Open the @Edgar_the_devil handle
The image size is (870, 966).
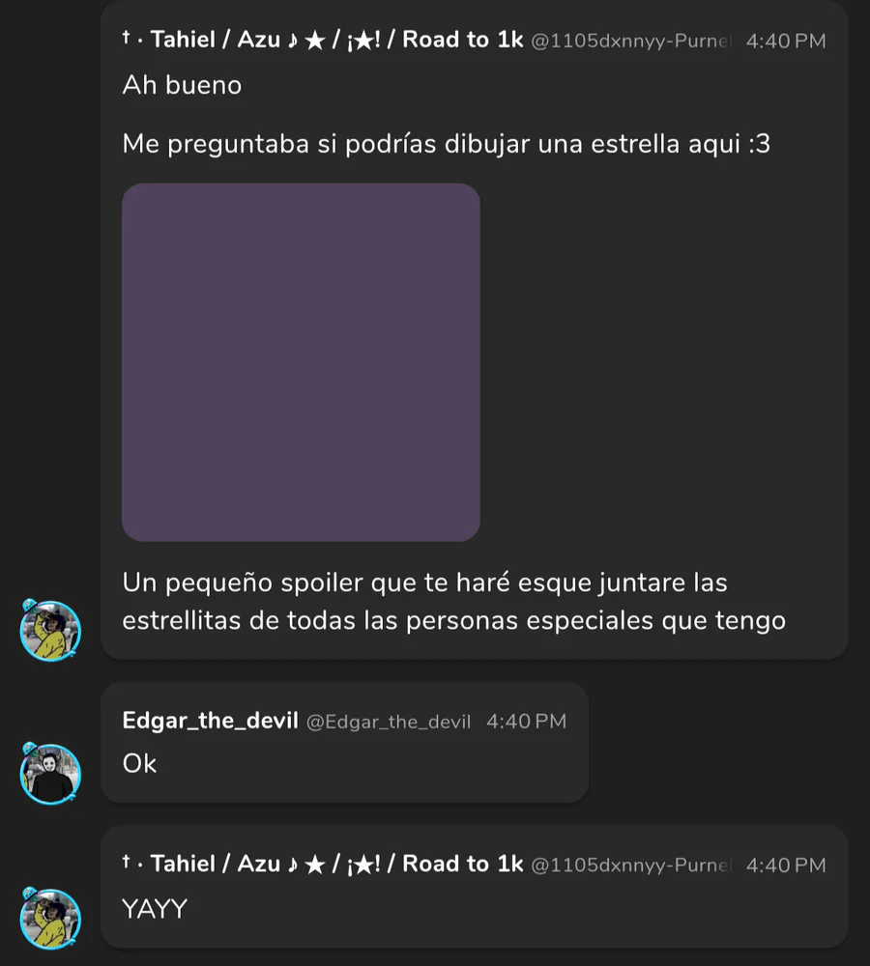pos(389,722)
